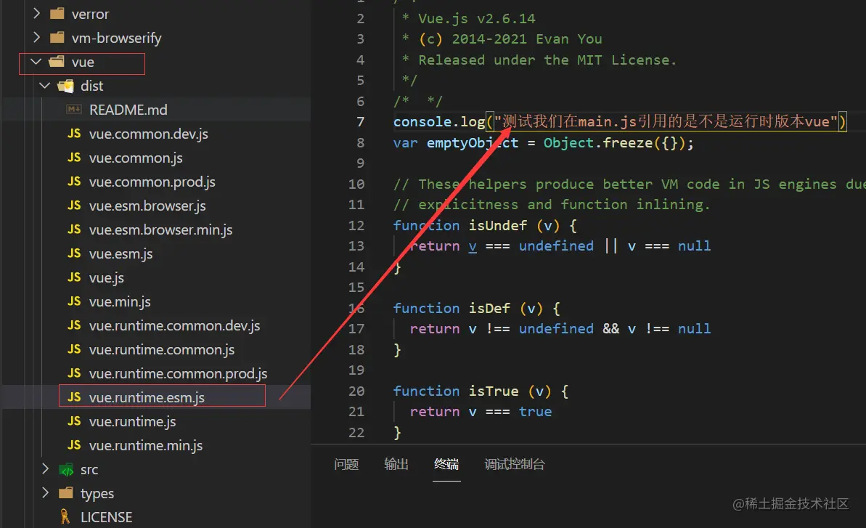
Task: Click the JS icon of vue.esm.js
Action: pyautogui.click(x=74, y=253)
